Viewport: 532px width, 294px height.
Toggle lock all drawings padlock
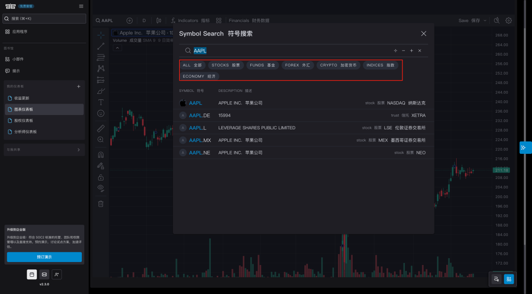[x=101, y=177]
